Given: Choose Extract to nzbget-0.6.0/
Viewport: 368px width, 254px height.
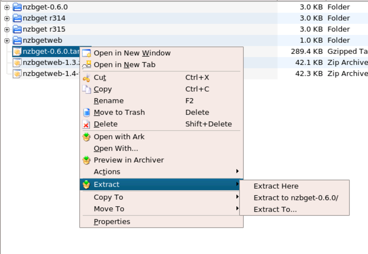Looking at the screenshot, I should tap(294, 198).
